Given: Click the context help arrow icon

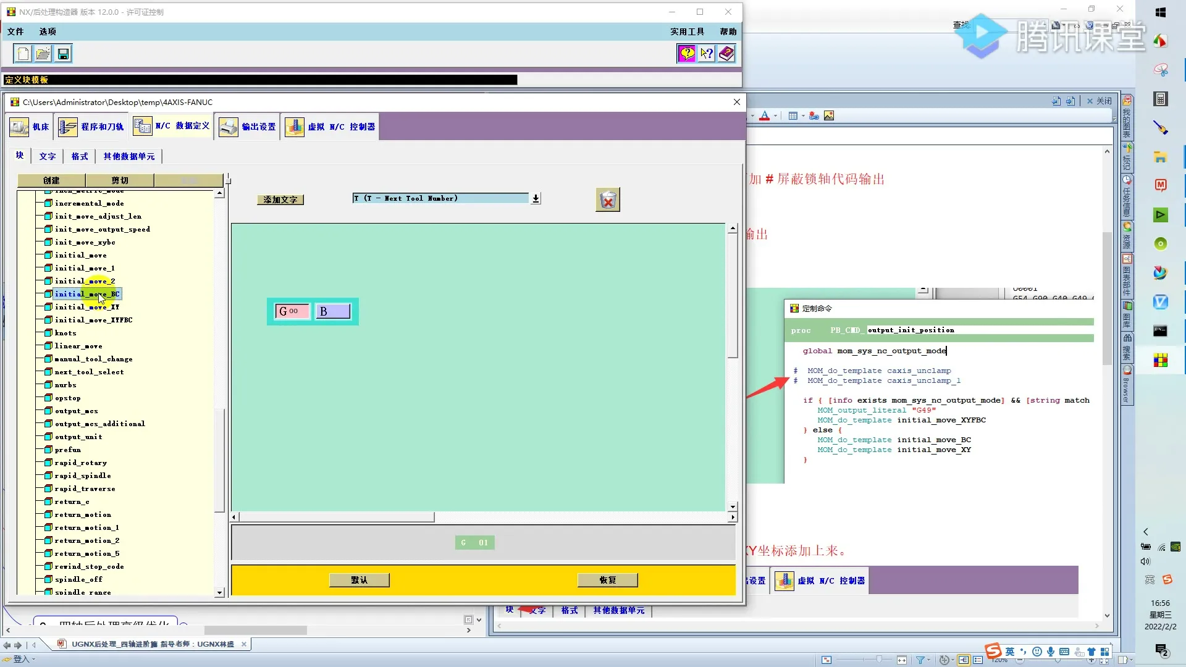Looking at the screenshot, I should (x=706, y=54).
